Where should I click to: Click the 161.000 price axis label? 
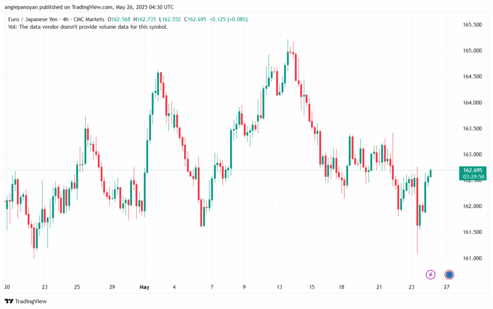click(472, 258)
